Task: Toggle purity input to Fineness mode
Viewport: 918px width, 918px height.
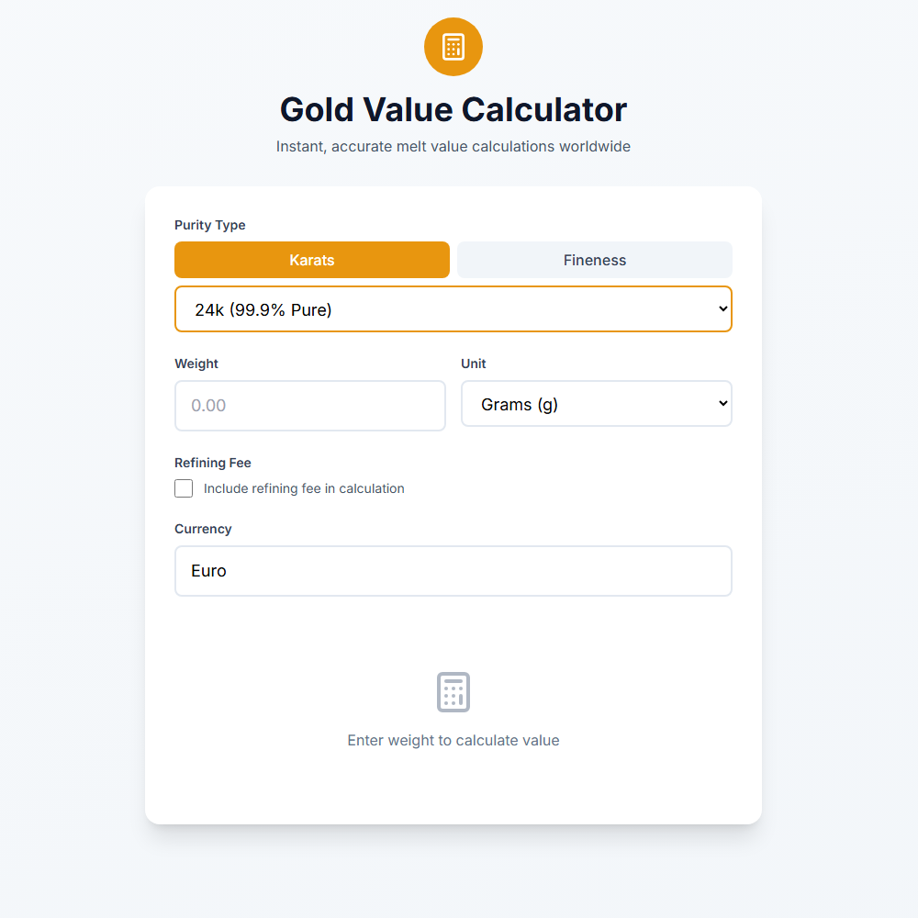Action: (594, 260)
